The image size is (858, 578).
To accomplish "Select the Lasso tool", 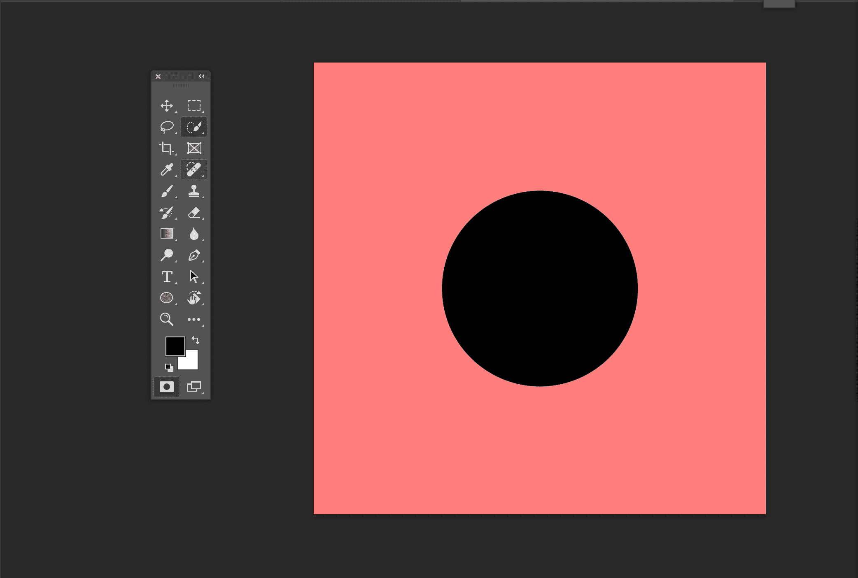I will [167, 127].
